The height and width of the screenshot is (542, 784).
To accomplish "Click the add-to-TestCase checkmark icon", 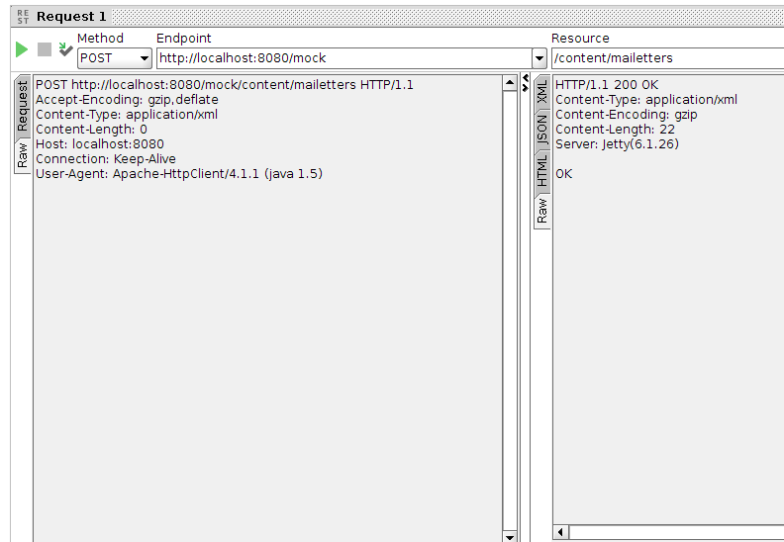I will (x=65, y=49).
